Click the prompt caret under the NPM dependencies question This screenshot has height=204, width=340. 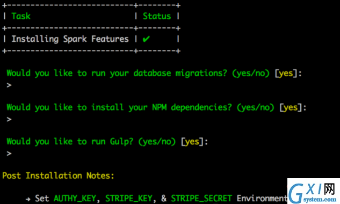point(9,119)
